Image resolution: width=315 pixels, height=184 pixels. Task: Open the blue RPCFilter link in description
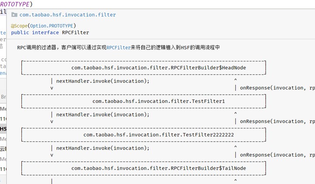coord(119,47)
